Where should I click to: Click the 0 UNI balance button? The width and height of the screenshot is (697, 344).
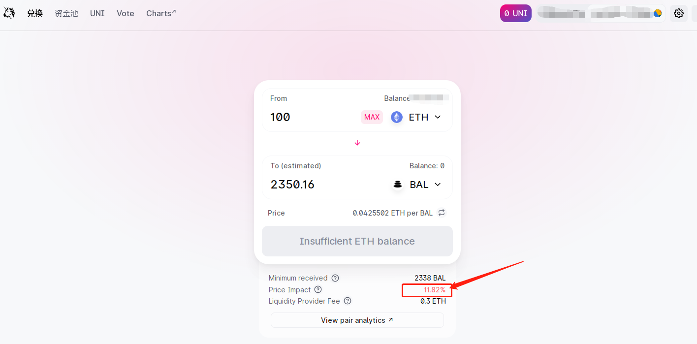pyautogui.click(x=516, y=13)
